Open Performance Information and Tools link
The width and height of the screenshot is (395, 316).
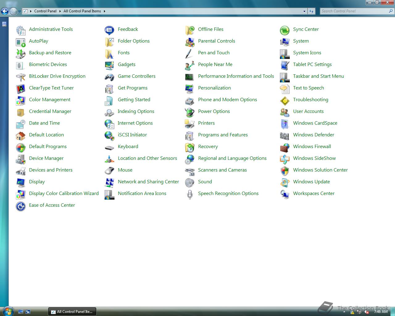click(236, 76)
